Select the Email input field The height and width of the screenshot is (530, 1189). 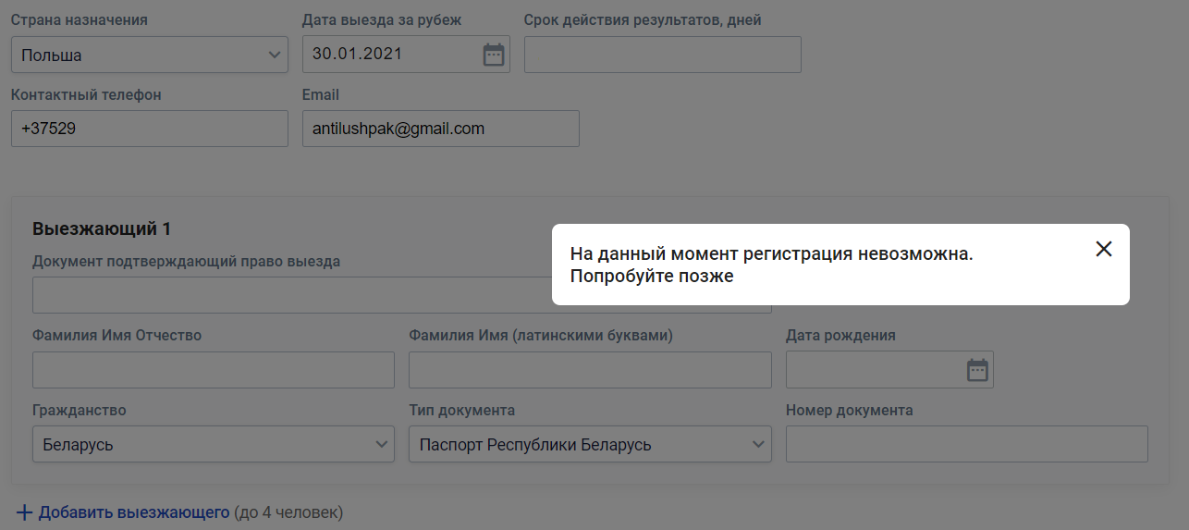[440, 129]
